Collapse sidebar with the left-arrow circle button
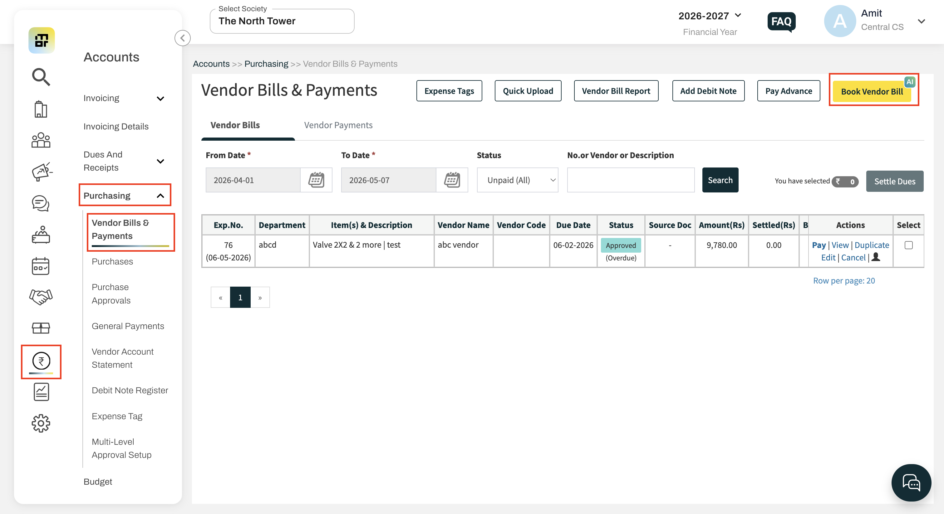Viewport: 944px width, 514px height. (183, 38)
